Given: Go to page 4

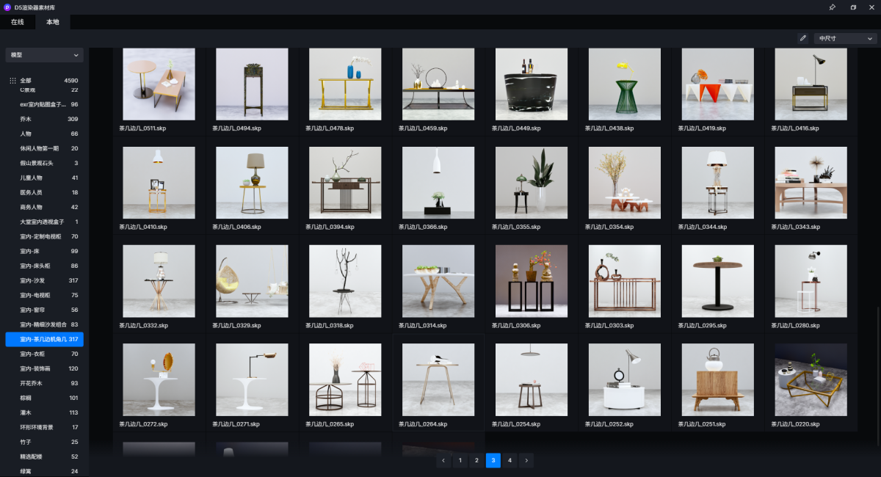Looking at the screenshot, I should pyautogui.click(x=510, y=461).
